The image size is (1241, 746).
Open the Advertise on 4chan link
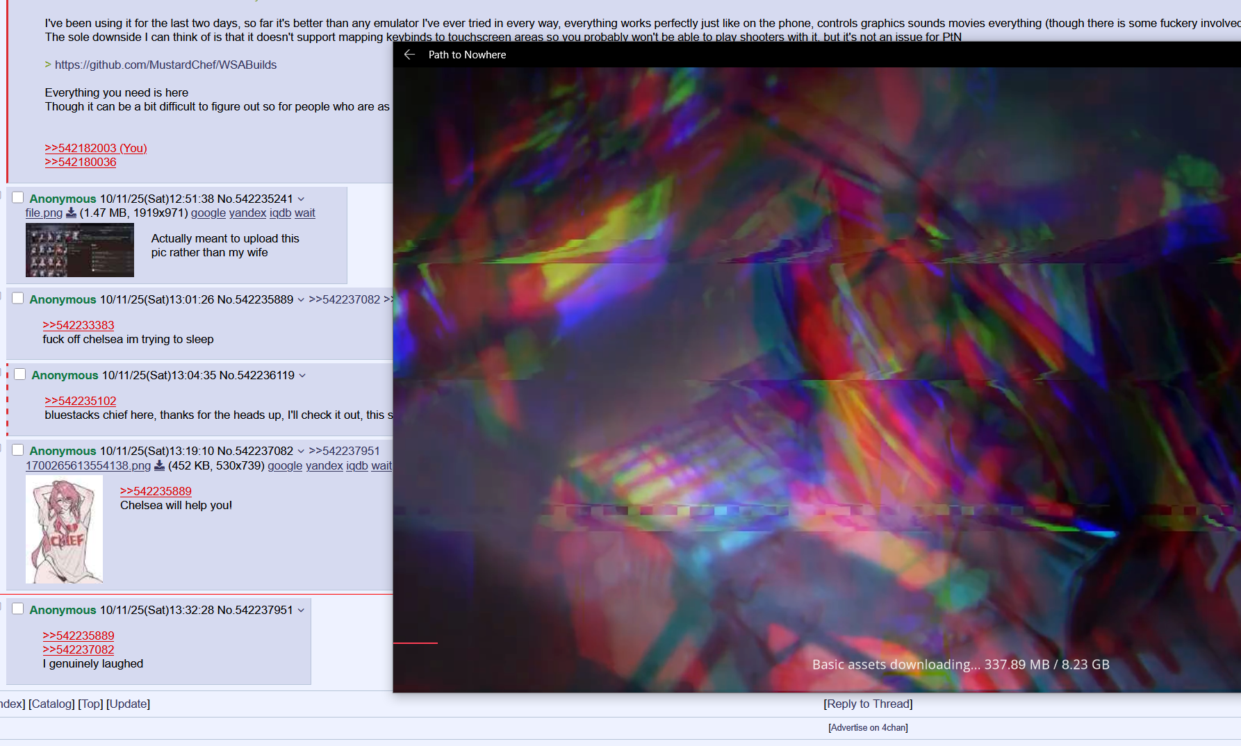[868, 727]
